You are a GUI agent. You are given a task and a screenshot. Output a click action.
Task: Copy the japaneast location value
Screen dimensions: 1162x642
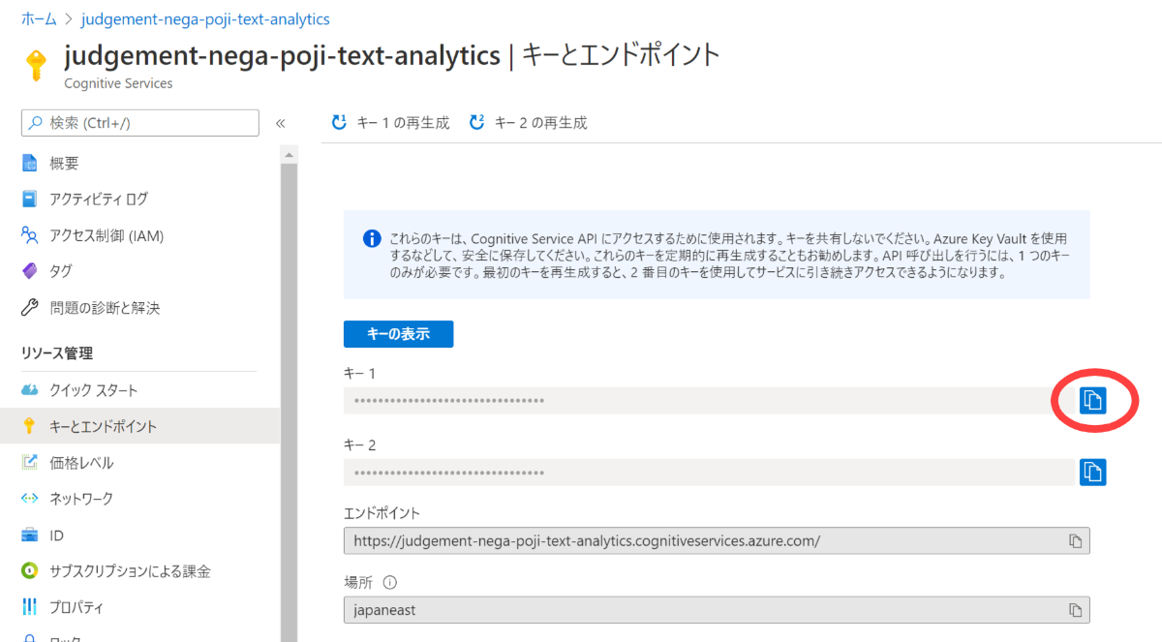(1075, 610)
